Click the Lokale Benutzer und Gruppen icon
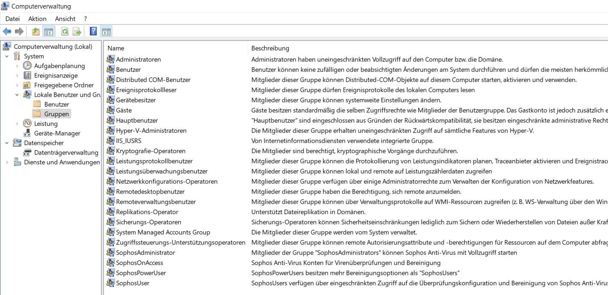 click(27, 95)
